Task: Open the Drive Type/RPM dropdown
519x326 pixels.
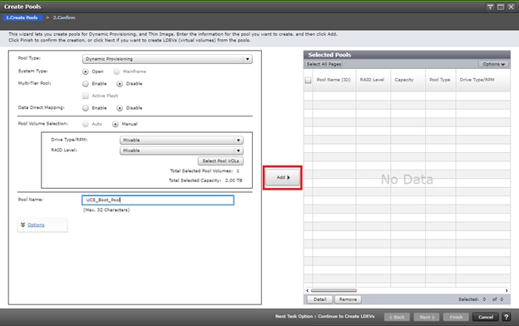Action: point(181,140)
